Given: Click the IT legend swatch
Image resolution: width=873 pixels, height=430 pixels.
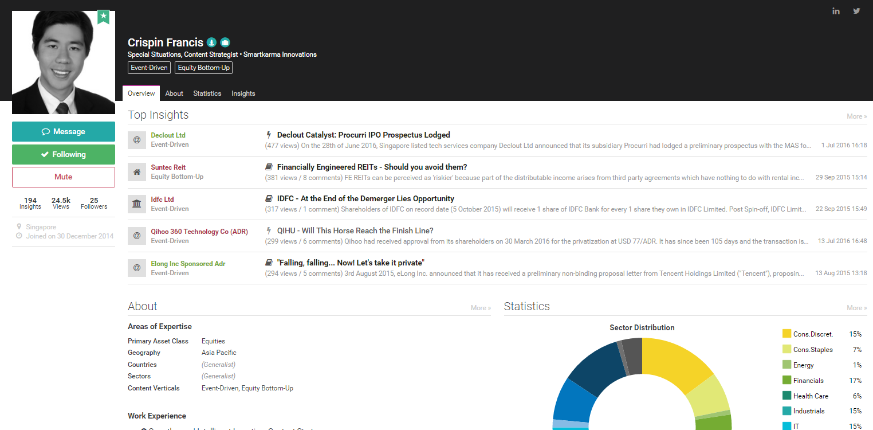Looking at the screenshot, I should click(x=787, y=426).
